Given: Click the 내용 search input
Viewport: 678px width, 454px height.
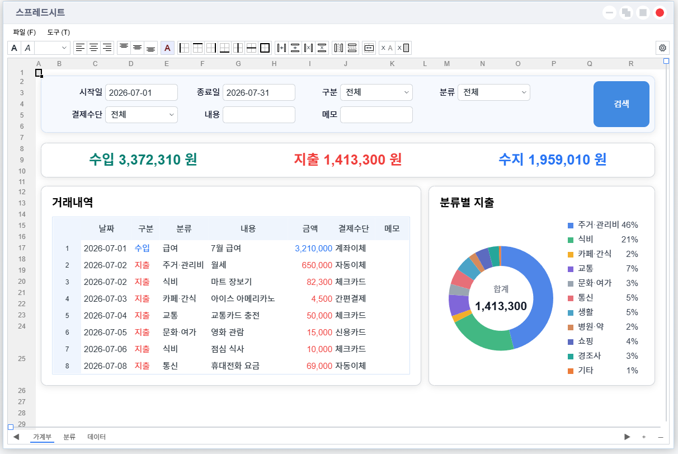Looking at the screenshot, I should coord(259,115).
